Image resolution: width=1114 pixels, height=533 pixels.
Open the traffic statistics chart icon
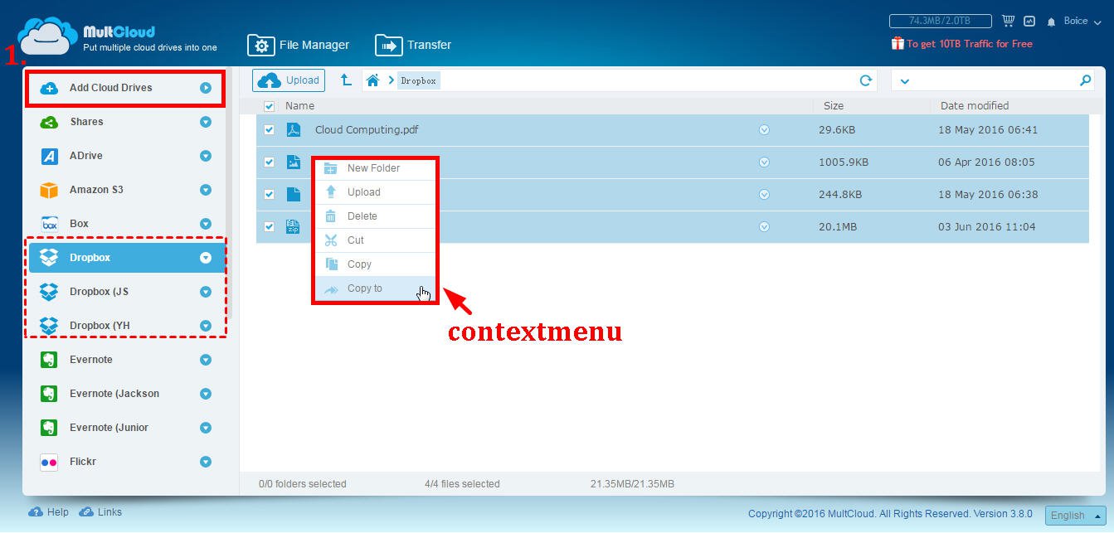pos(1029,21)
